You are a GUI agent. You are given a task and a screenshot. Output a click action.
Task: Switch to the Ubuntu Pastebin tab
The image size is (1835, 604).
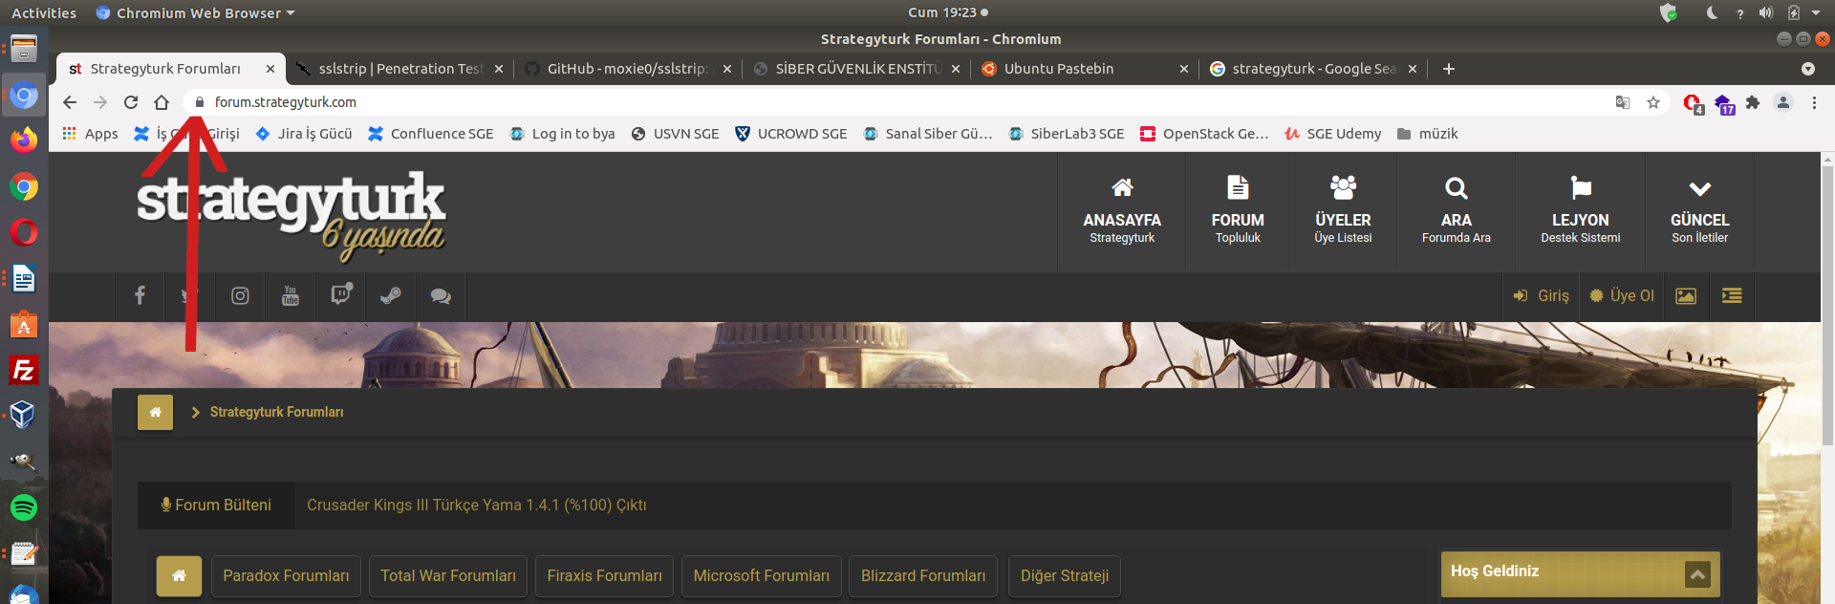click(x=1085, y=69)
